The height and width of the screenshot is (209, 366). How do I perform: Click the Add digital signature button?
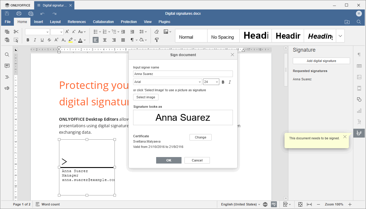[321, 61]
